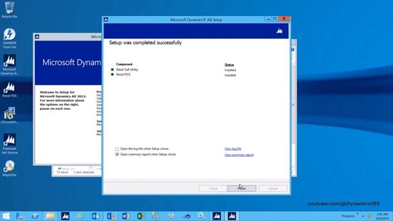
Task: Click 'Setup was completed successfully' heading
Action: 146,42
